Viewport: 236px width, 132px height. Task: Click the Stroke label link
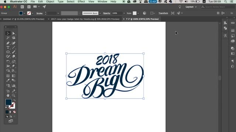point(39,13)
